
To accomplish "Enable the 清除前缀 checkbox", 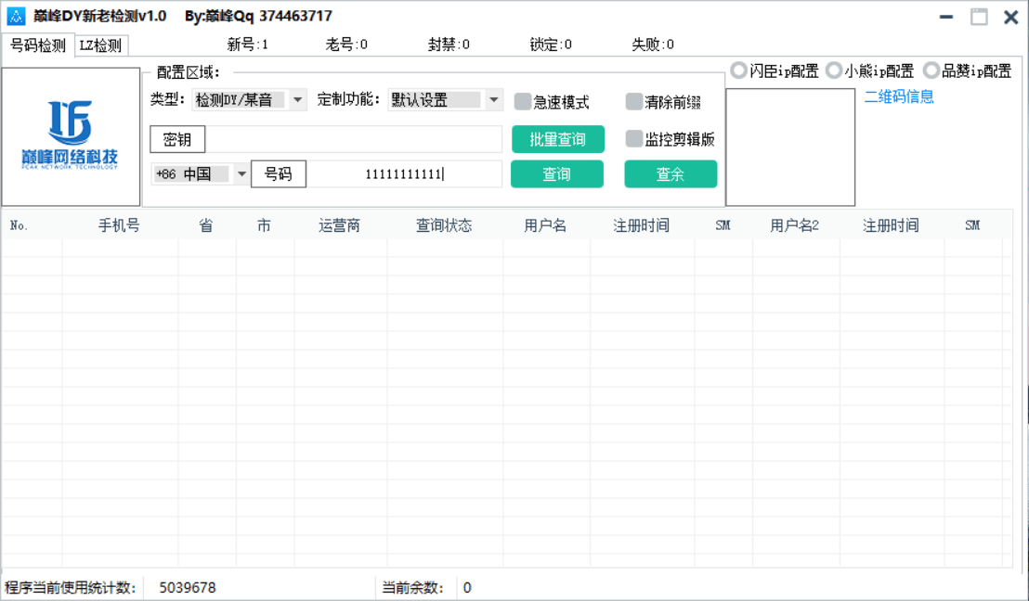I will pos(634,102).
